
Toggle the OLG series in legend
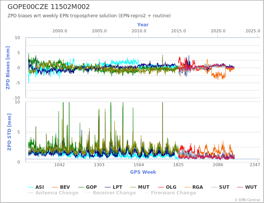click(167, 187)
